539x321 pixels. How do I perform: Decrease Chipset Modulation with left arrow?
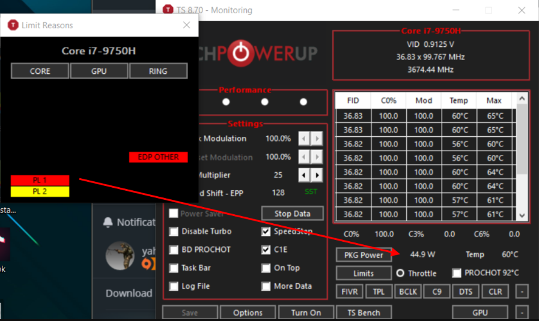click(304, 157)
